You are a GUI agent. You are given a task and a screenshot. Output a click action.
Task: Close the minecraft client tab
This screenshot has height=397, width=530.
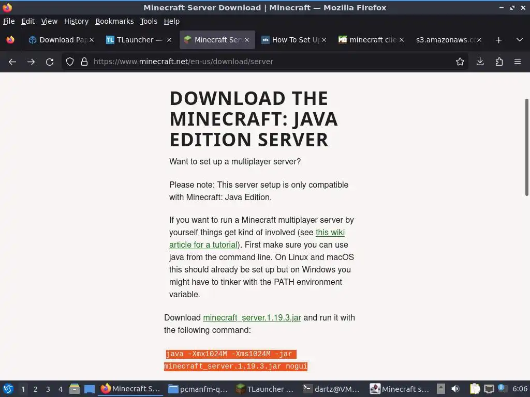[x=402, y=40]
